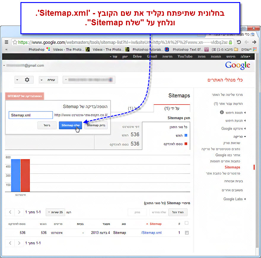The image size is (261, 258).
Task: Switch to the All (הכל) tab
Action: pos(134,108)
